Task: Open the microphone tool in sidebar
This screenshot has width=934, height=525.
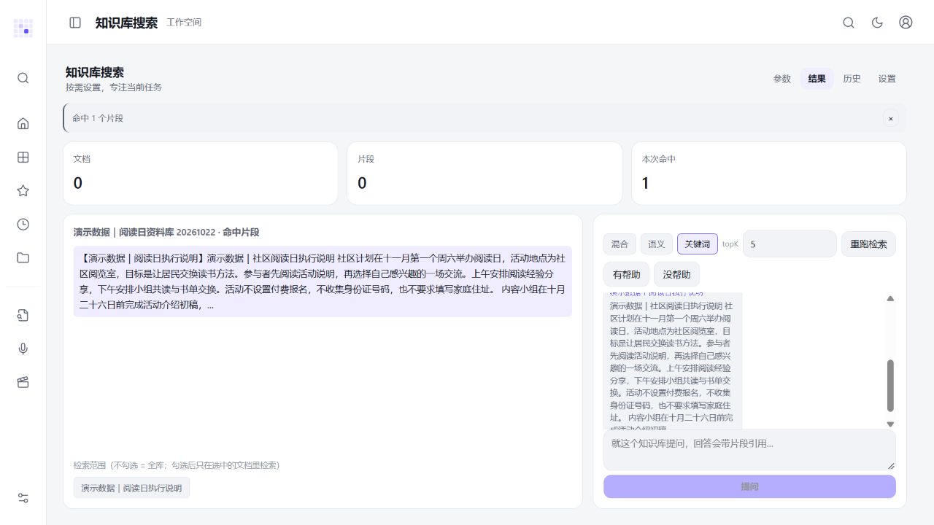Action: pyautogui.click(x=23, y=349)
